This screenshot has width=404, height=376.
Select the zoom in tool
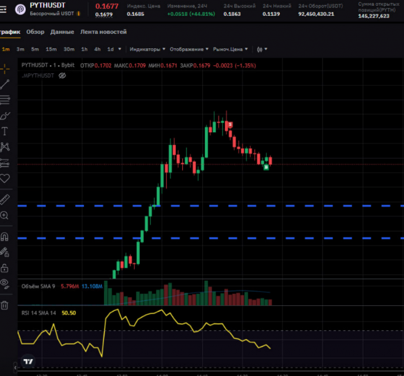[x=4, y=215]
